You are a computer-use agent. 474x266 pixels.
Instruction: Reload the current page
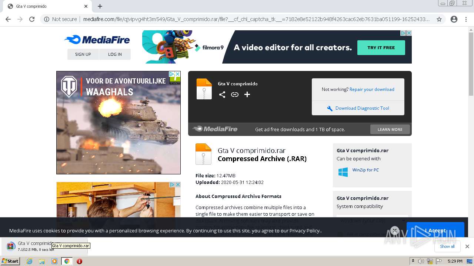[32, 19]
